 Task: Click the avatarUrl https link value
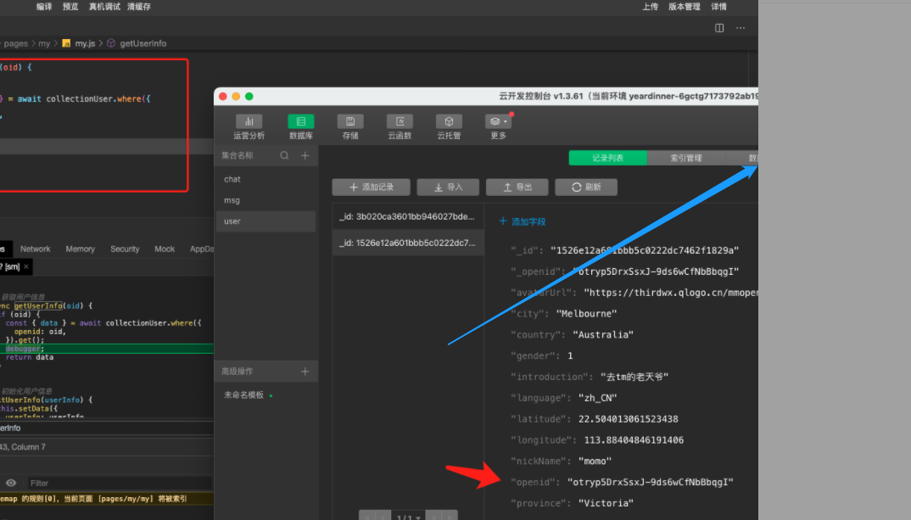click(670, 293)
